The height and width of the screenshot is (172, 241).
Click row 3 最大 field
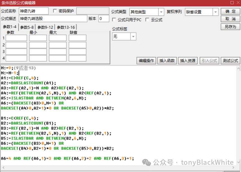coord(58,52)
